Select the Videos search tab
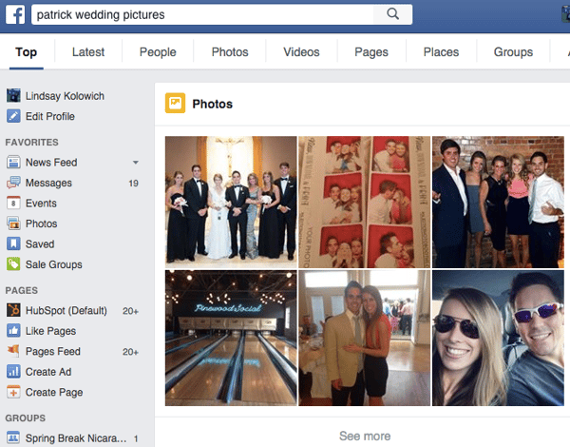570x447 pixels. (x=301, y=52)
